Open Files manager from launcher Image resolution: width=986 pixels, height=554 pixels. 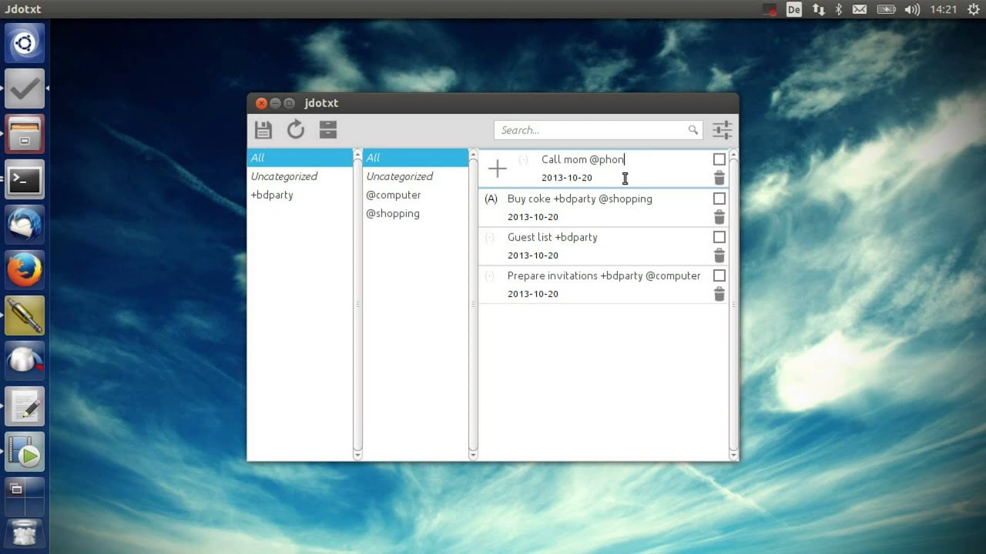click(25, 134)
